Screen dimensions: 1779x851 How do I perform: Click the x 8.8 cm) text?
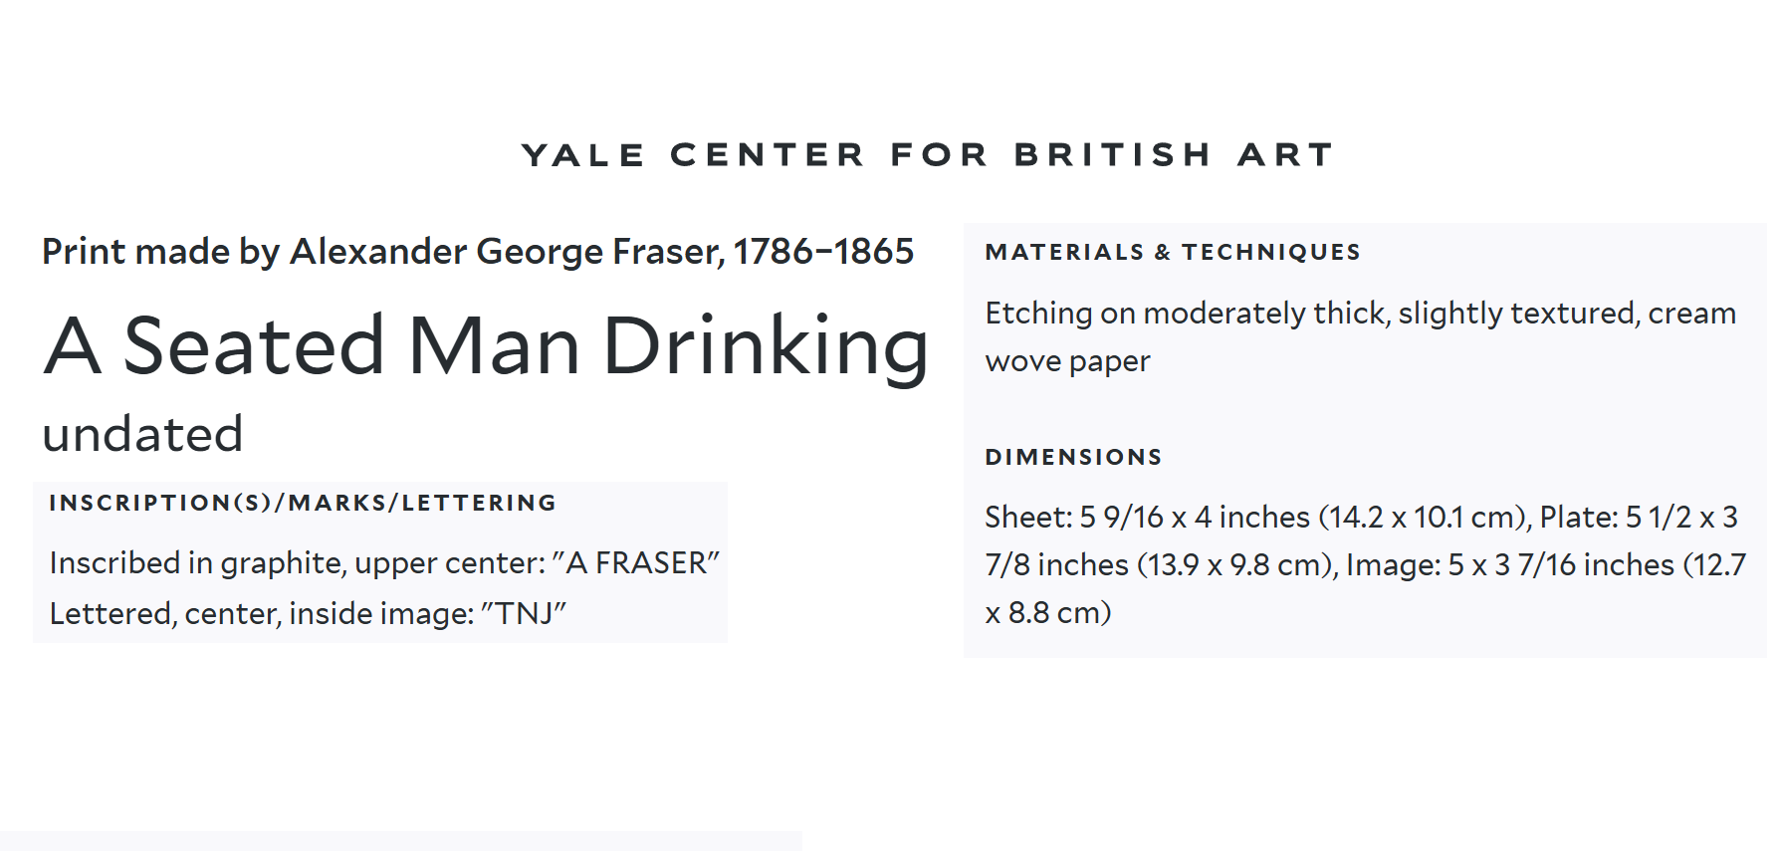coord(1048,612)
